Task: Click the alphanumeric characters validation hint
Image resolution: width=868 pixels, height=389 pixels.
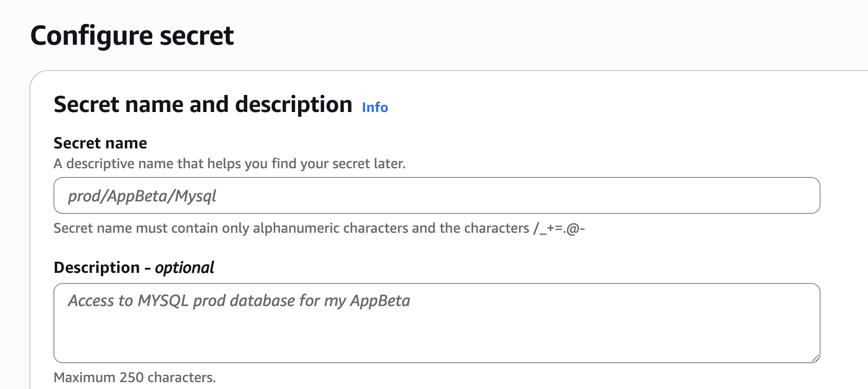Action: coord(322,228)
